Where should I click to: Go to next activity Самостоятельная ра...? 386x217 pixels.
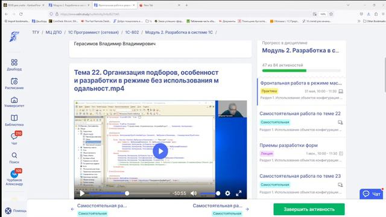click(217, 206)
